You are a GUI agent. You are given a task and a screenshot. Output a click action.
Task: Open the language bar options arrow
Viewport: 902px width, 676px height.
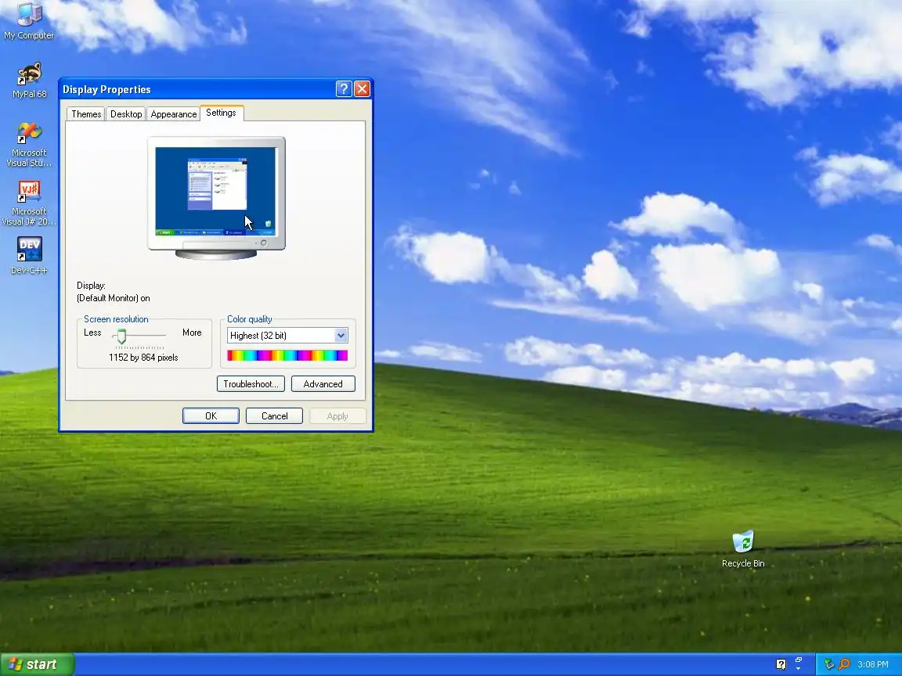[799, 669]
